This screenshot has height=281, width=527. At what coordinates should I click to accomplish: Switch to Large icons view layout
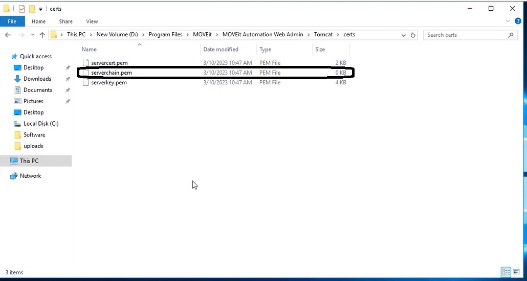tap(516, 272)
